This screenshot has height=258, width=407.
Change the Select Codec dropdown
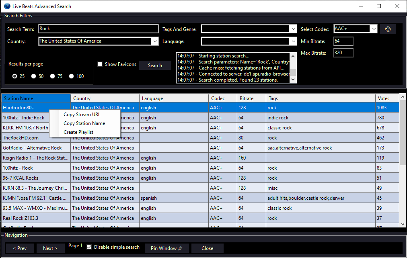374,29
